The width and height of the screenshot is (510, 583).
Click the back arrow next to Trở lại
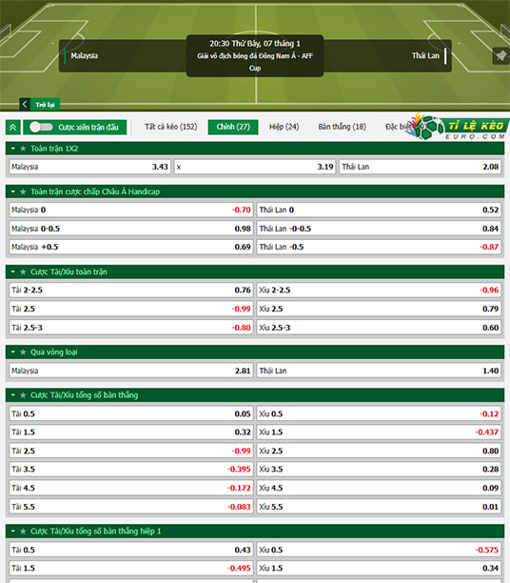click(x=25, y=104)
